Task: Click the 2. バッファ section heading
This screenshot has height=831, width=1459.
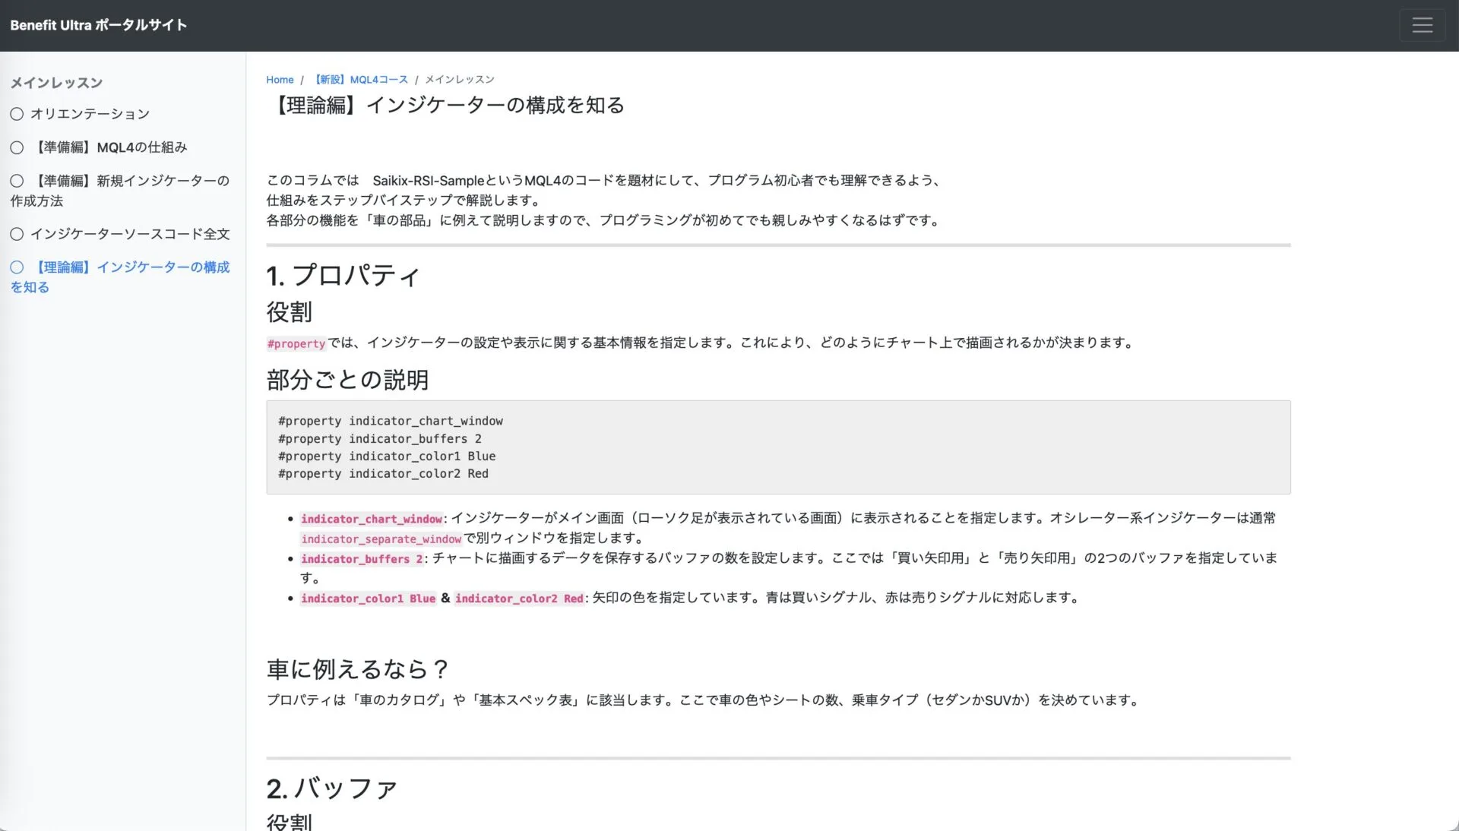Action: tap(331, 788)
